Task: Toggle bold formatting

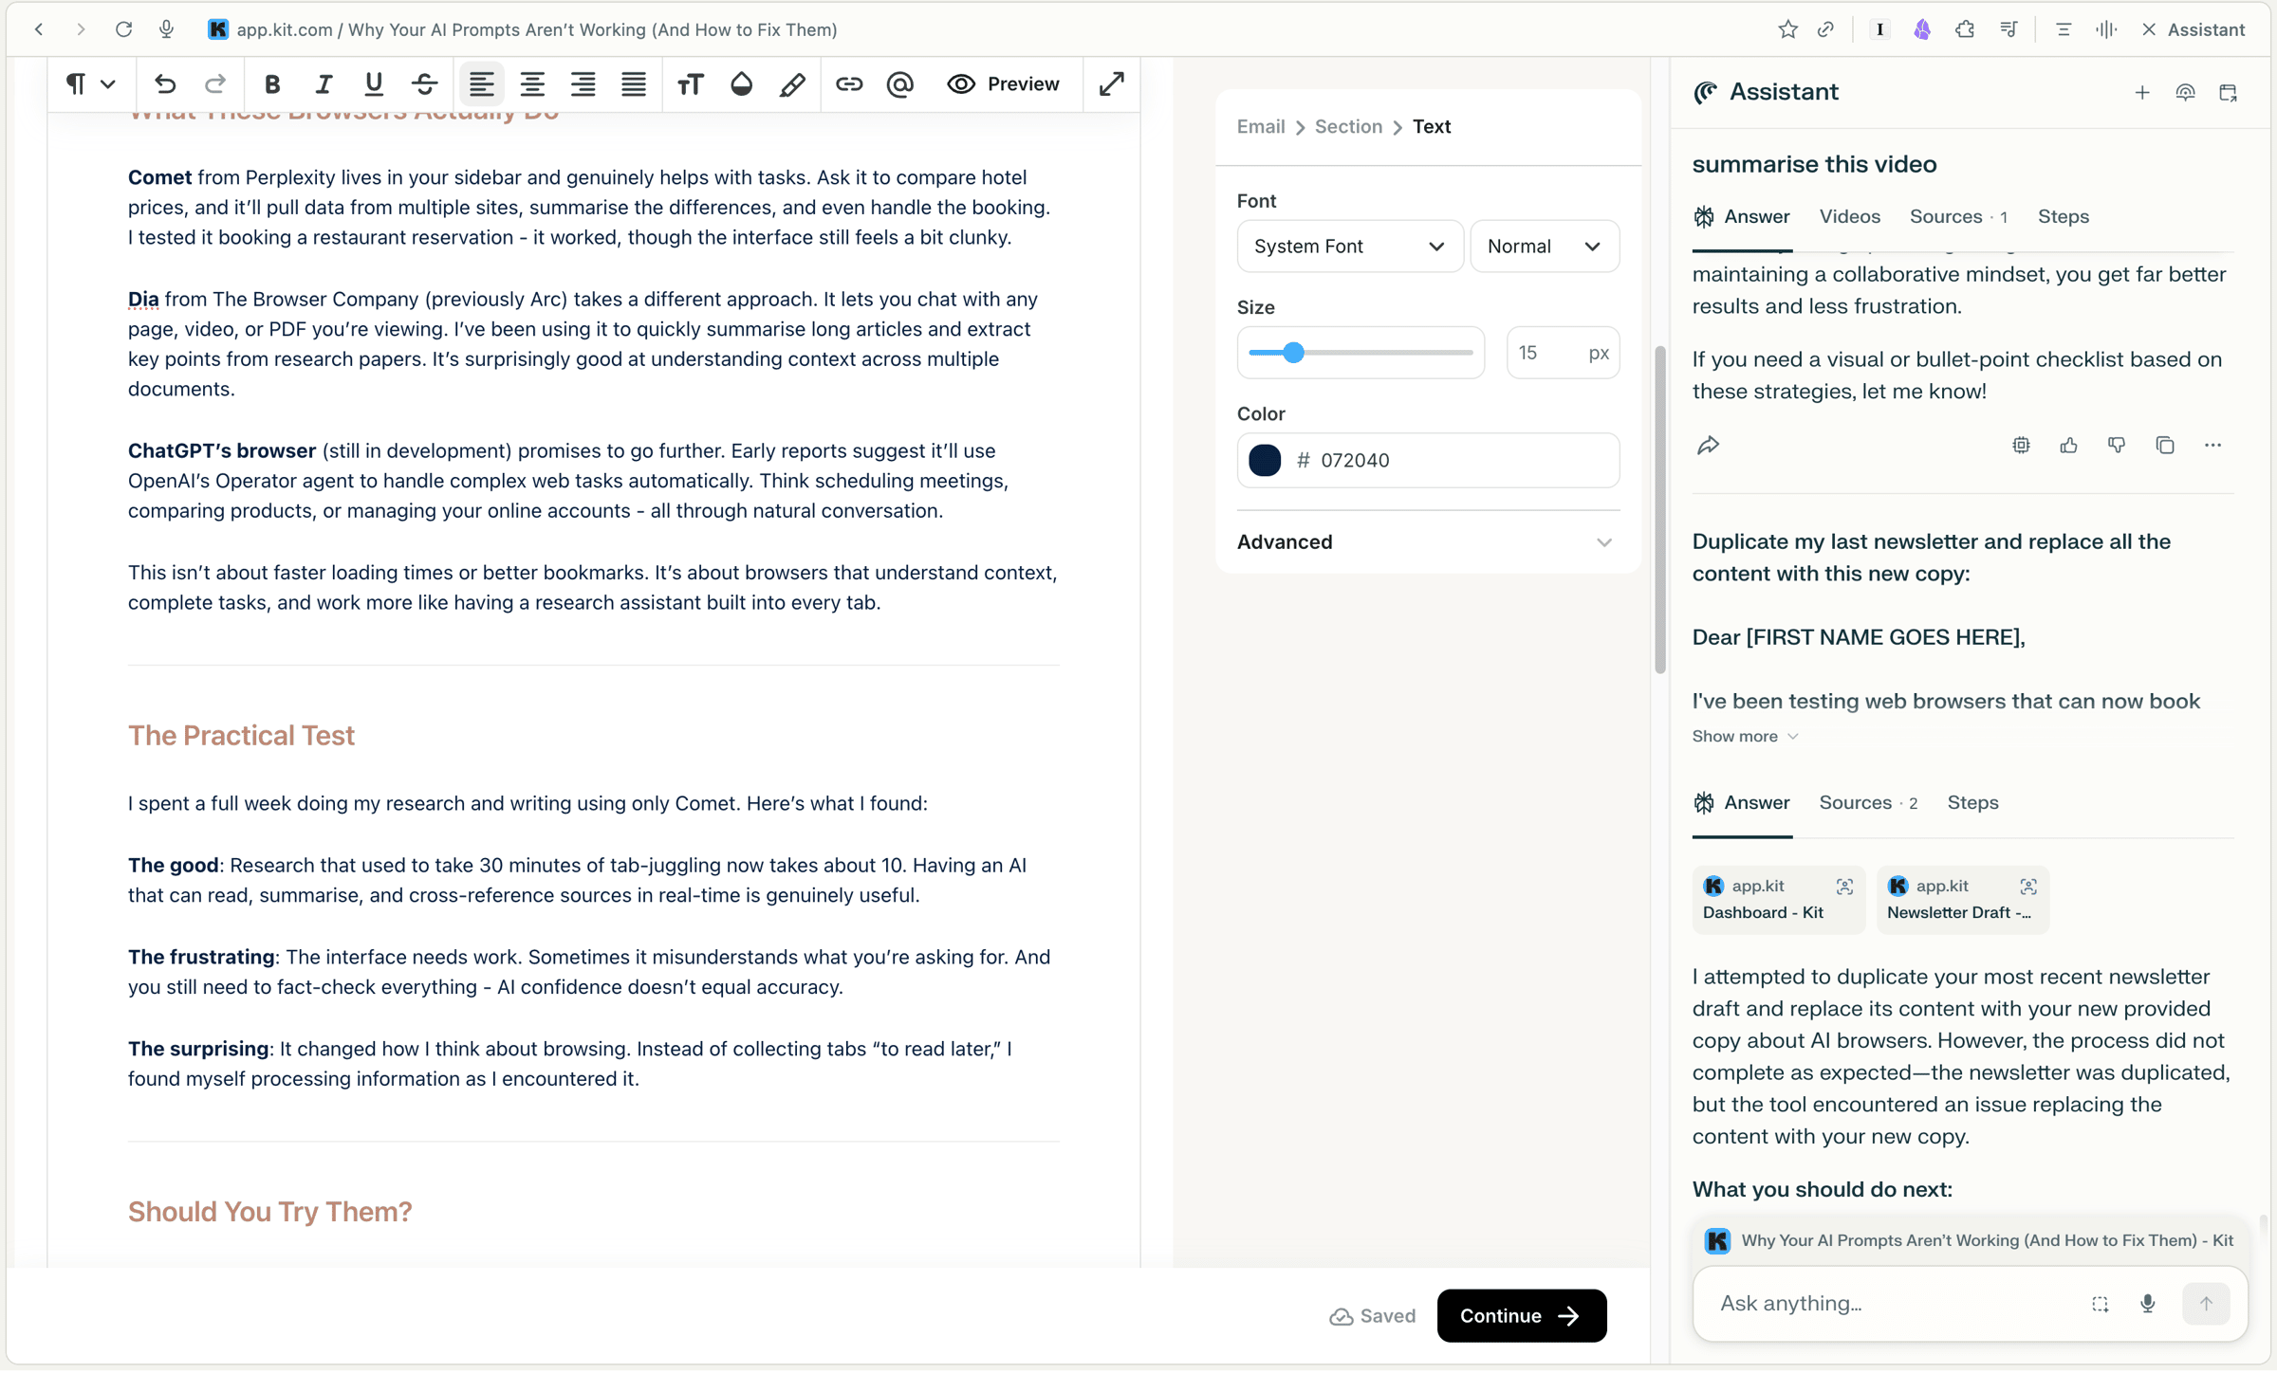Action: point(272,84)
